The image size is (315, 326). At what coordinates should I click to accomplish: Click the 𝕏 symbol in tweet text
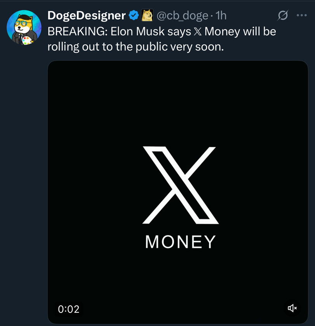(197, 31)
